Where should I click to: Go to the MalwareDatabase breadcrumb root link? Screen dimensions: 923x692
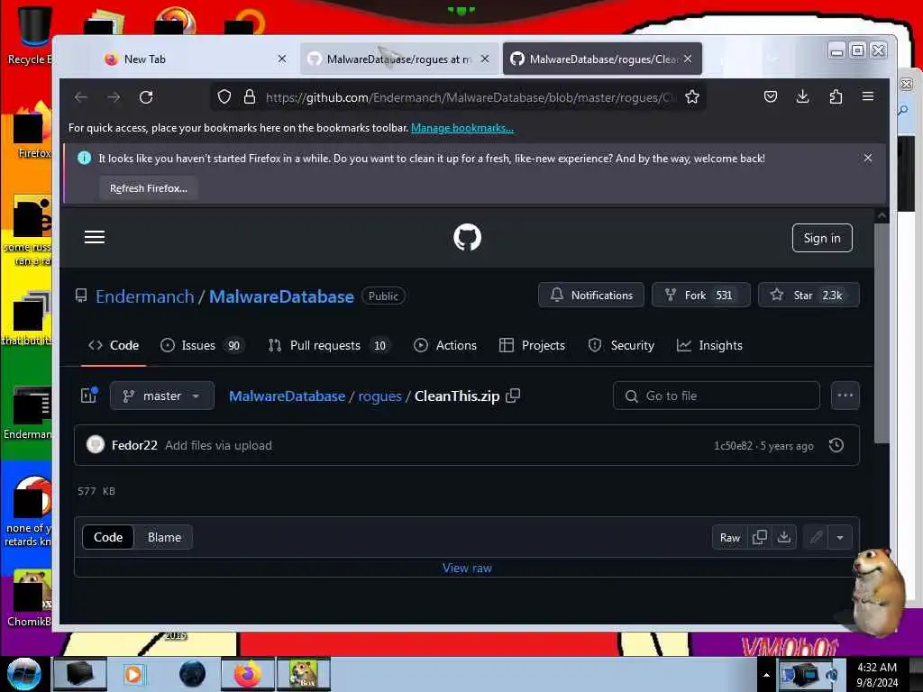coord(287,396)
